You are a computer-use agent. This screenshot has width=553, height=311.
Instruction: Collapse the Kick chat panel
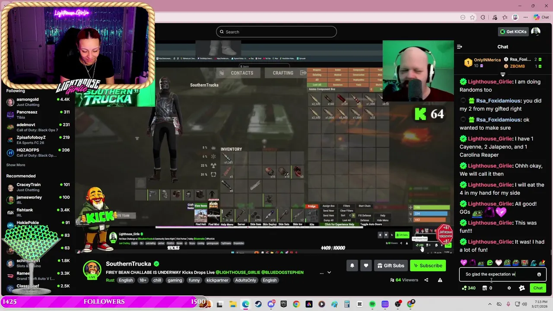(x=460, y=47)
